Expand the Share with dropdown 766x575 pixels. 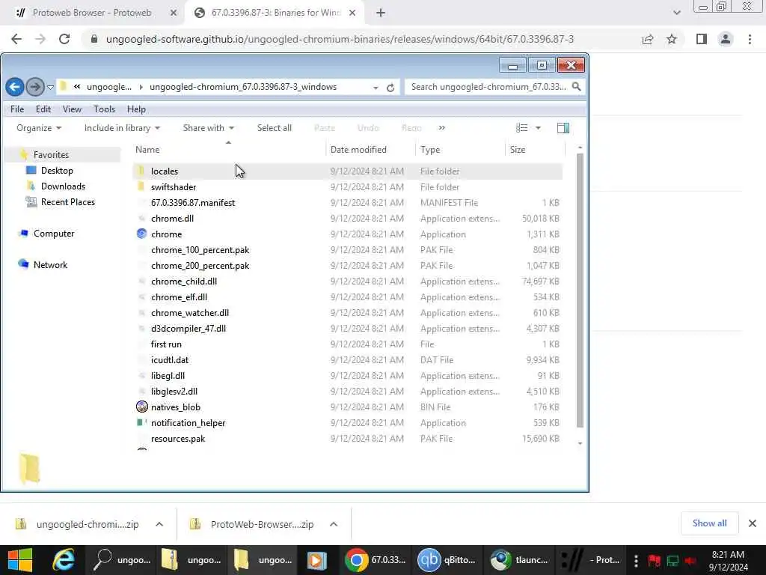tap(209, 127)
